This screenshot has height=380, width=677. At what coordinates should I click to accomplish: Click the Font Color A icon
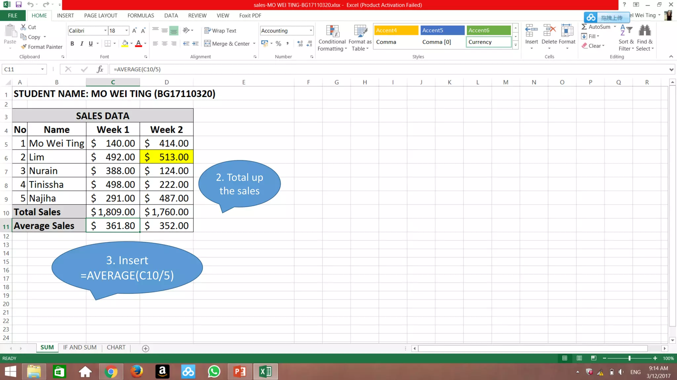click(139, 44)
